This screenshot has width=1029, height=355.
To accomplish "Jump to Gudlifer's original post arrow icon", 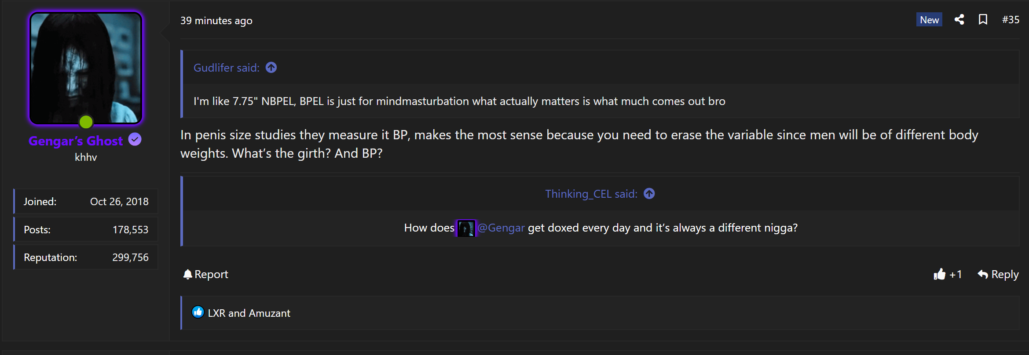I will pyautogui.click(x=271, y=68).
